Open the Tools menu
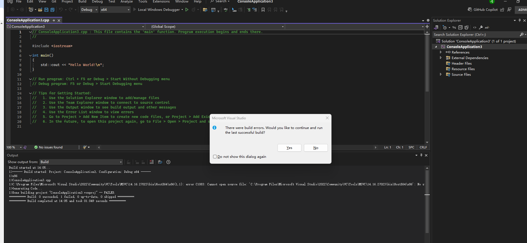This screenshot has height=243, width=527. click(x=143, y=1)
